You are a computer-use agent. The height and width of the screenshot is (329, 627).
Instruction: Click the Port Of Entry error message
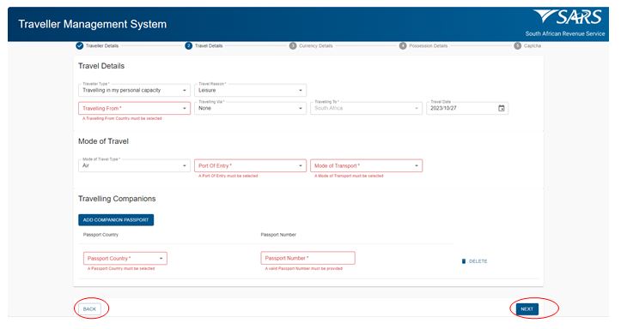point(228,176)
